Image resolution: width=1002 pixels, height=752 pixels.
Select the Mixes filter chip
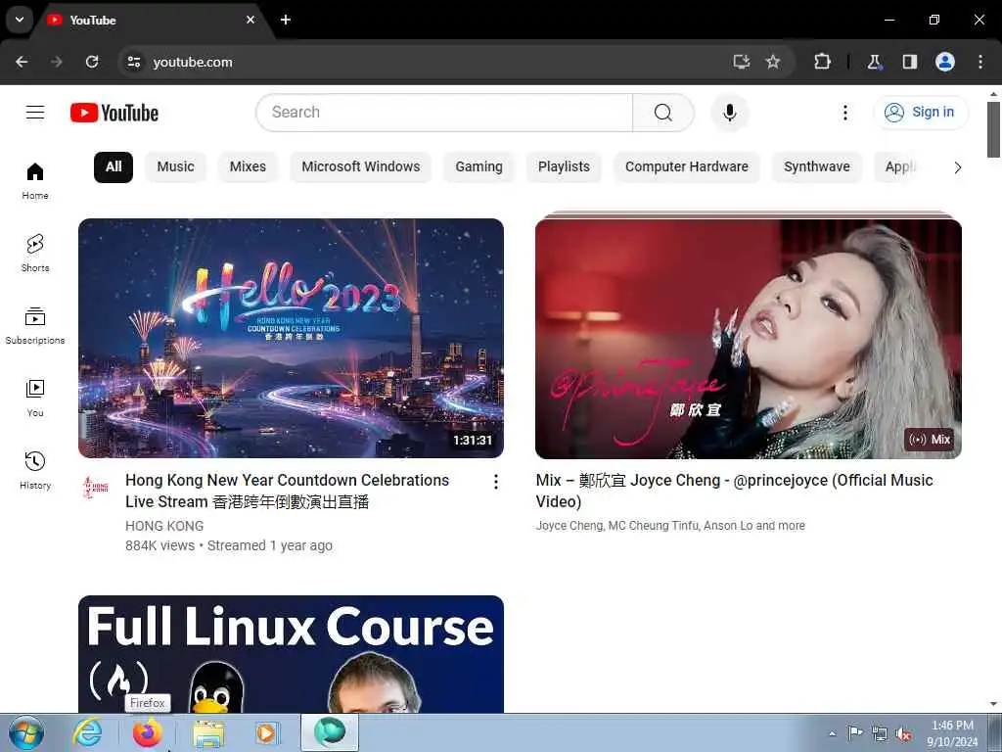pyautogui.click(x=248, y=166)
